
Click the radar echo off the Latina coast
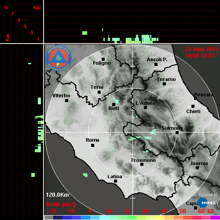click(x=85, y=175)
